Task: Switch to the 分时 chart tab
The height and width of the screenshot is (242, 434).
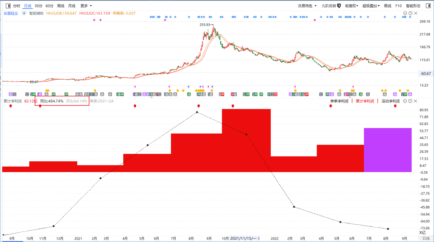Action: point(16,6)
